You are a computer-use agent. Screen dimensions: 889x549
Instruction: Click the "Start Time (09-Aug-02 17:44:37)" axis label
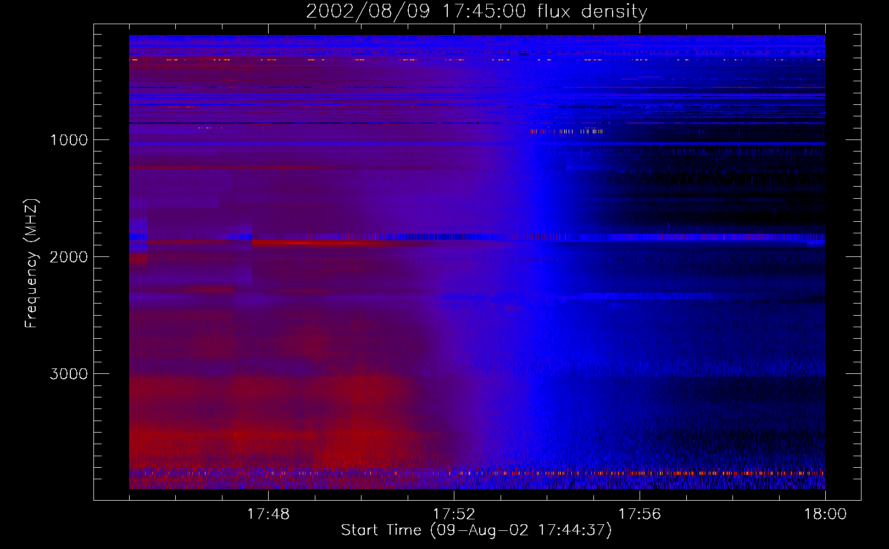click(x=476, y=530)
